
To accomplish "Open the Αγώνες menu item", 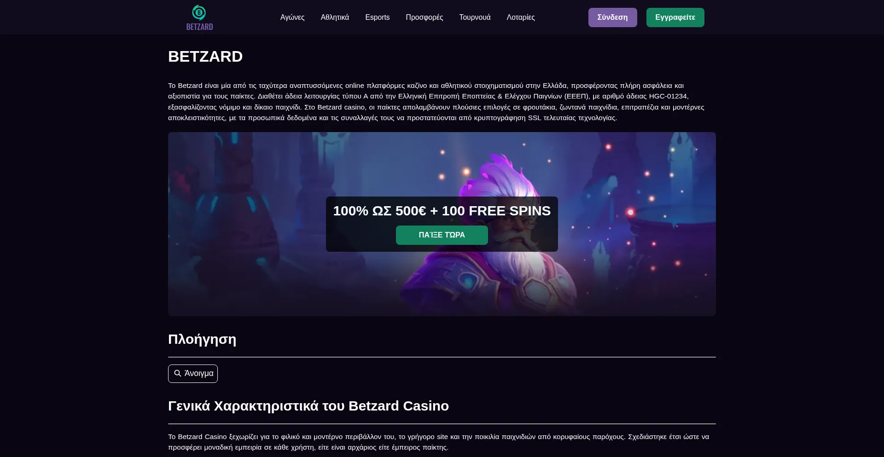I will click(292, 17).
